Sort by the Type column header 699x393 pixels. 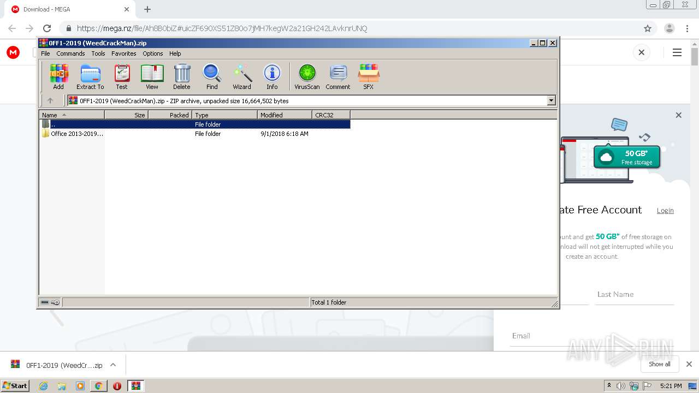tap(224, 115)
